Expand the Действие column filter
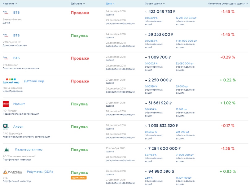Viewport: 250px width, 187px height. [78, 4]
